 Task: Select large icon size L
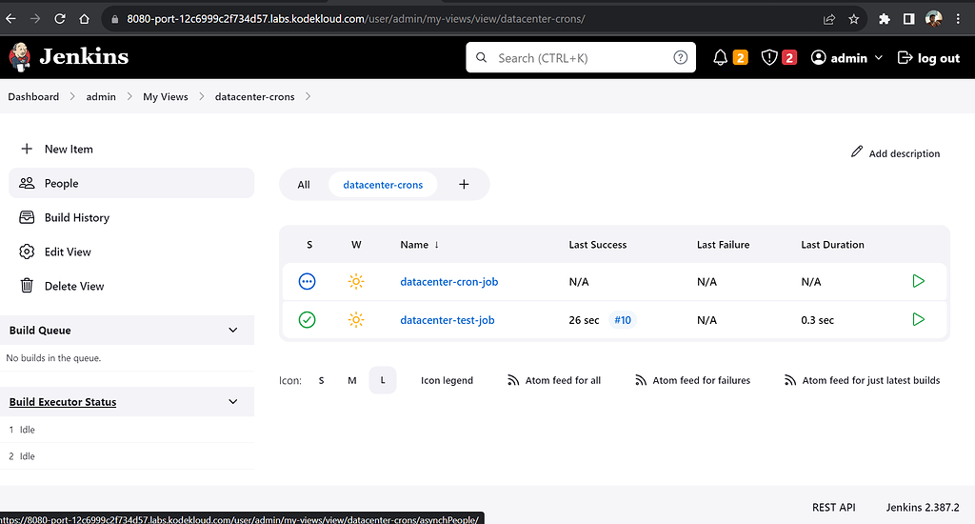[x=383, y=380]
